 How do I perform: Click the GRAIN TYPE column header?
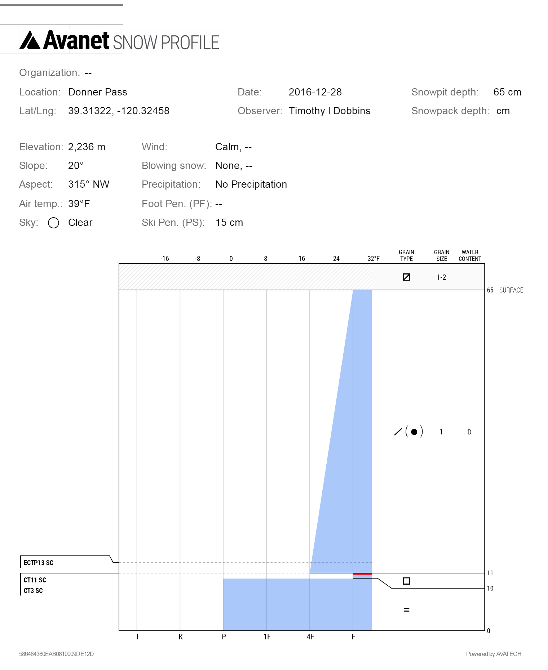[x=406, y=255]
